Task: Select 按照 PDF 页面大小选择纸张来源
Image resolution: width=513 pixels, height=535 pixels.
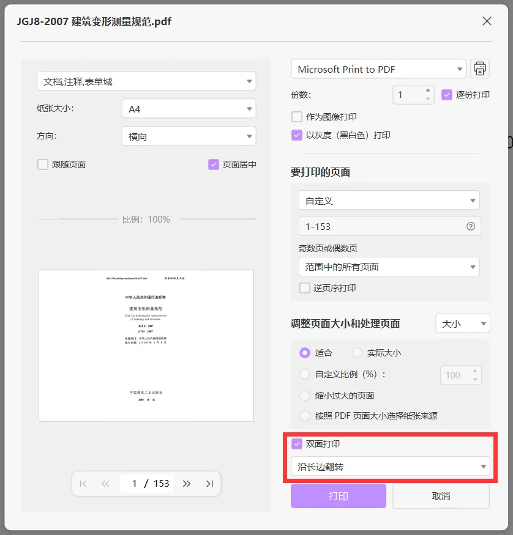Action: click(x=304, y=416)
